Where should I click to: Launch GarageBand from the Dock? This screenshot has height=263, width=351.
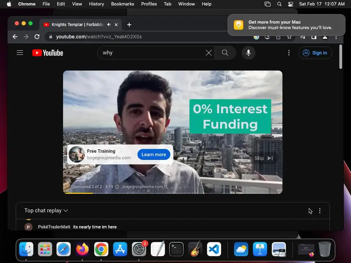[x=195, y=249]
